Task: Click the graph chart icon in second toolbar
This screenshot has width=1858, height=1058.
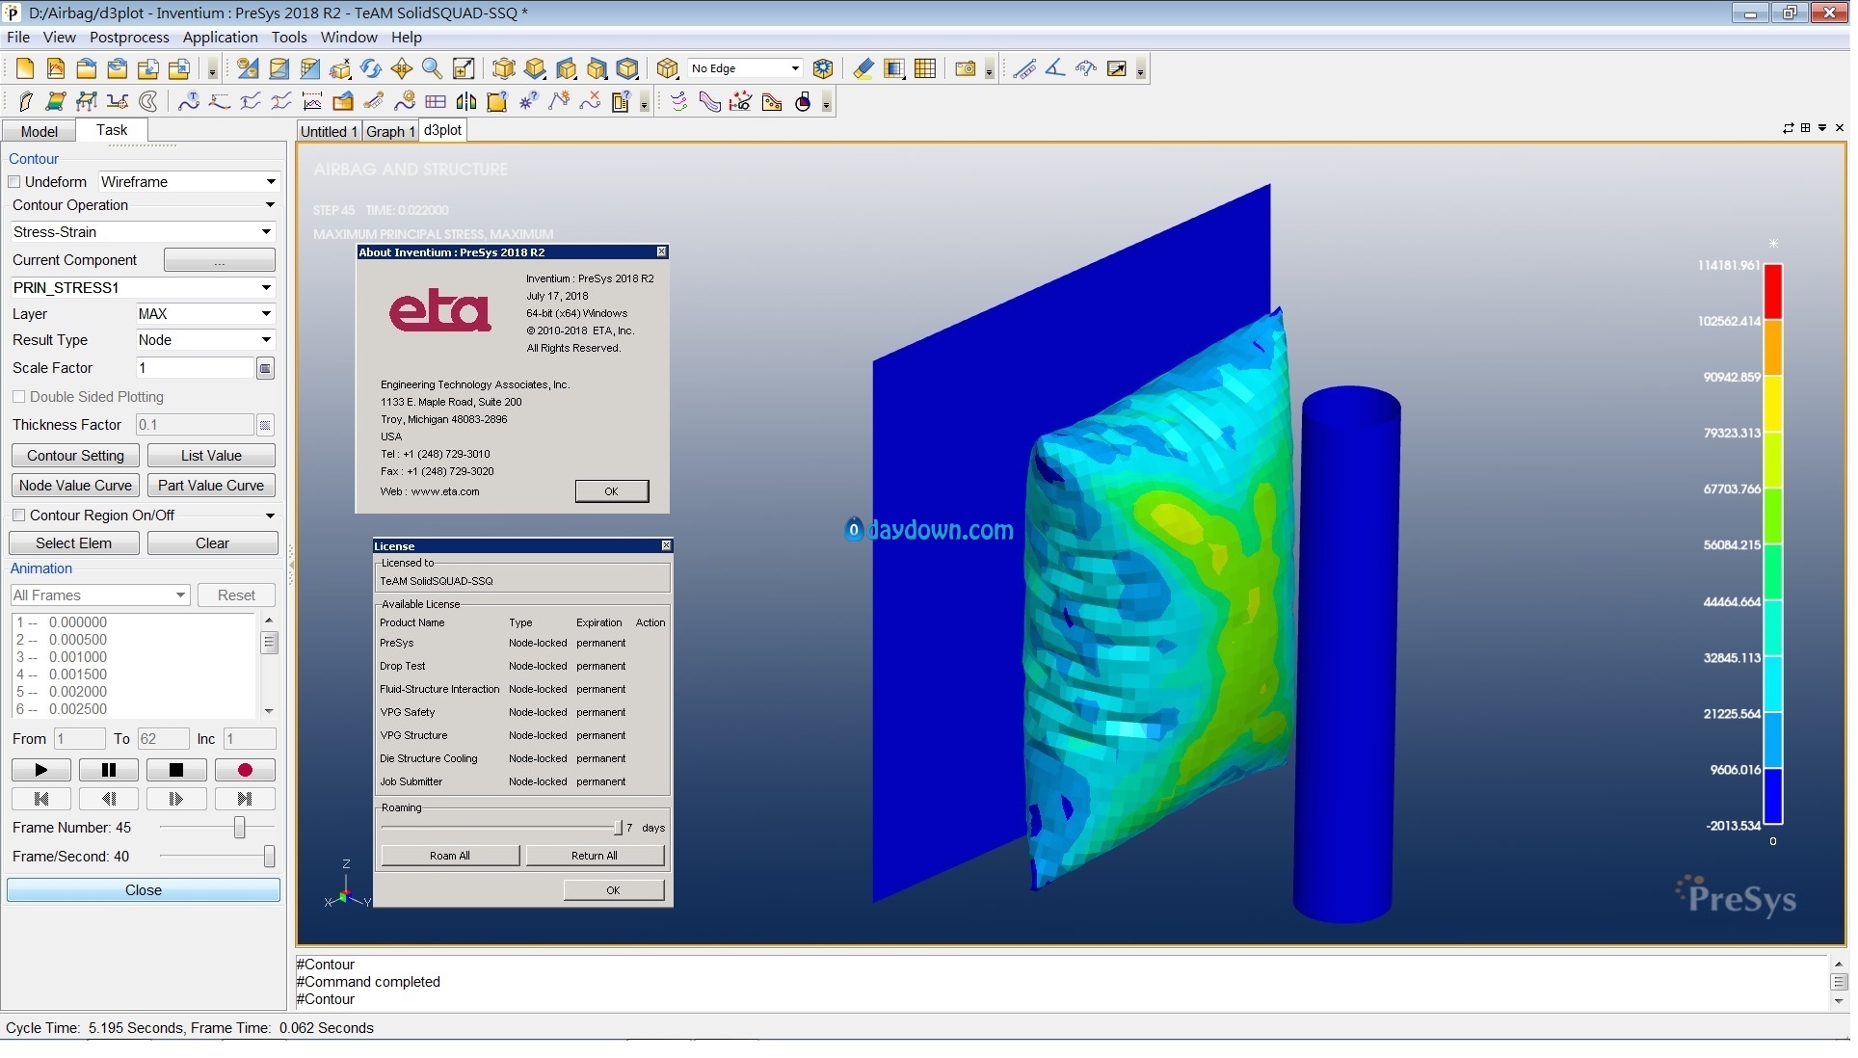Action: pos(312,101)
